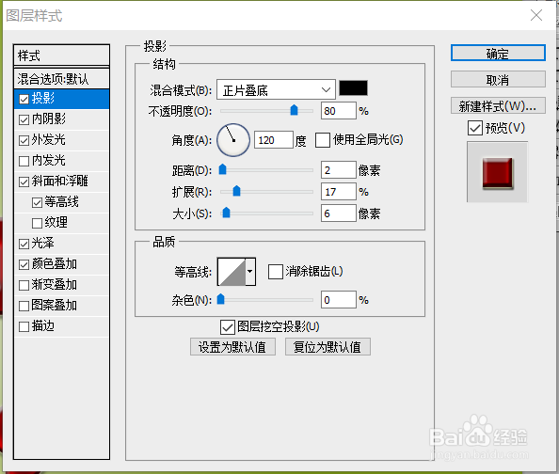Uncheck the 外发光 effect checkbox
559x474 pixels.
click(x=24, y=140)
